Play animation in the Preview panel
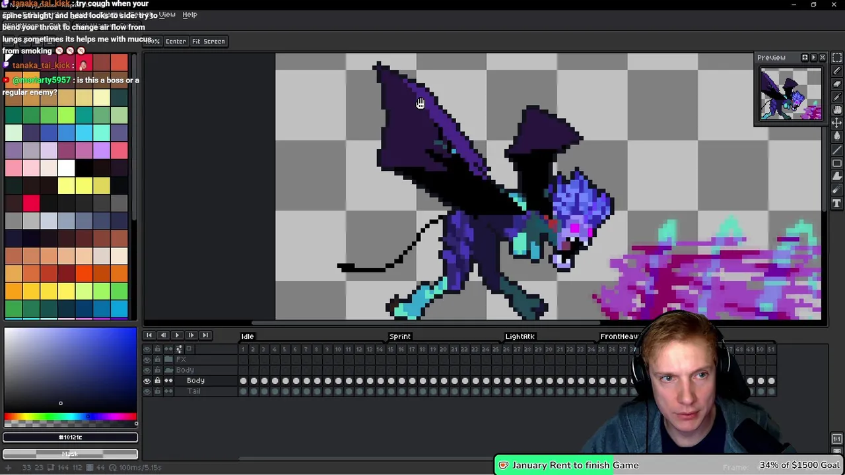This screenshot has width=845, height=475. (813, 57)
